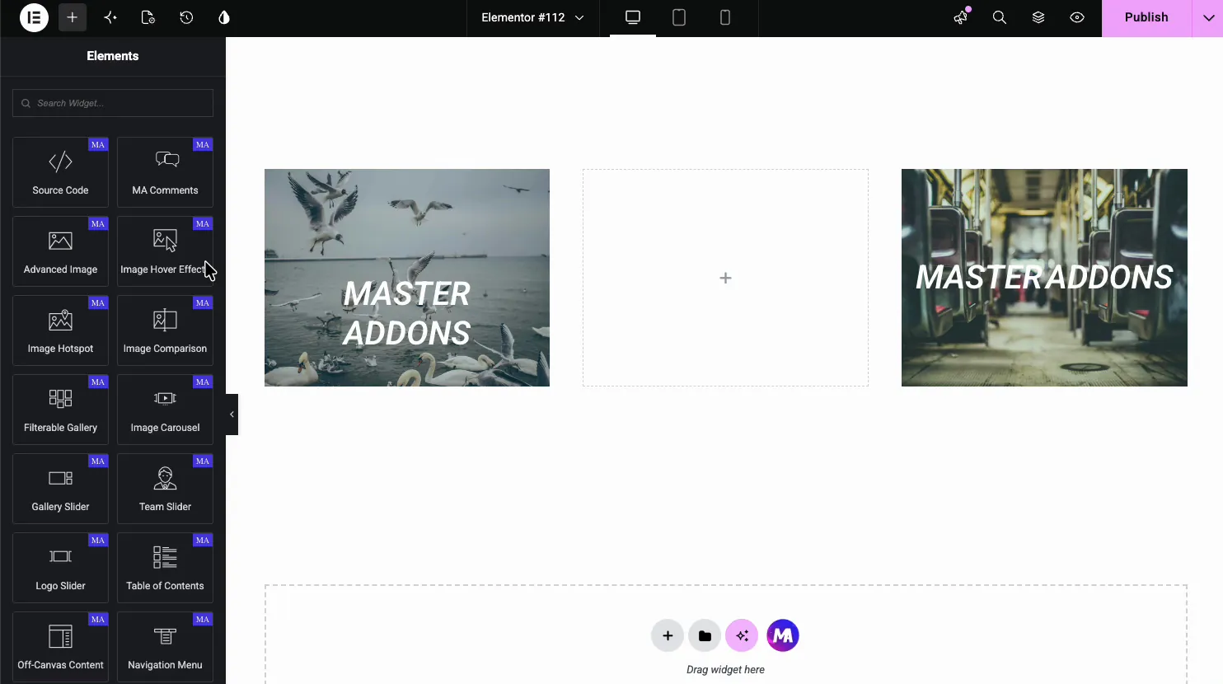Toggle preview changes eye icon
This screenshot has width=1223, height=684.
click(1077, 17)
